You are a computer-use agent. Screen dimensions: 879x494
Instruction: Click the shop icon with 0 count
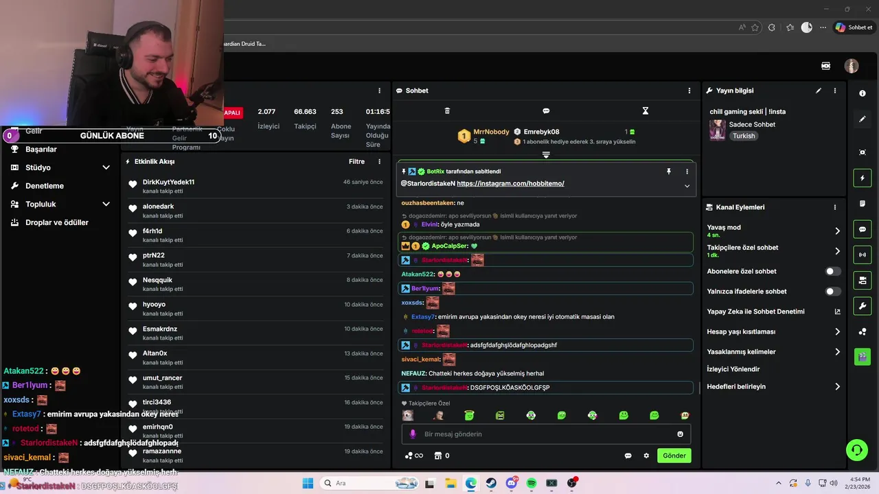(x=441, y=456)
